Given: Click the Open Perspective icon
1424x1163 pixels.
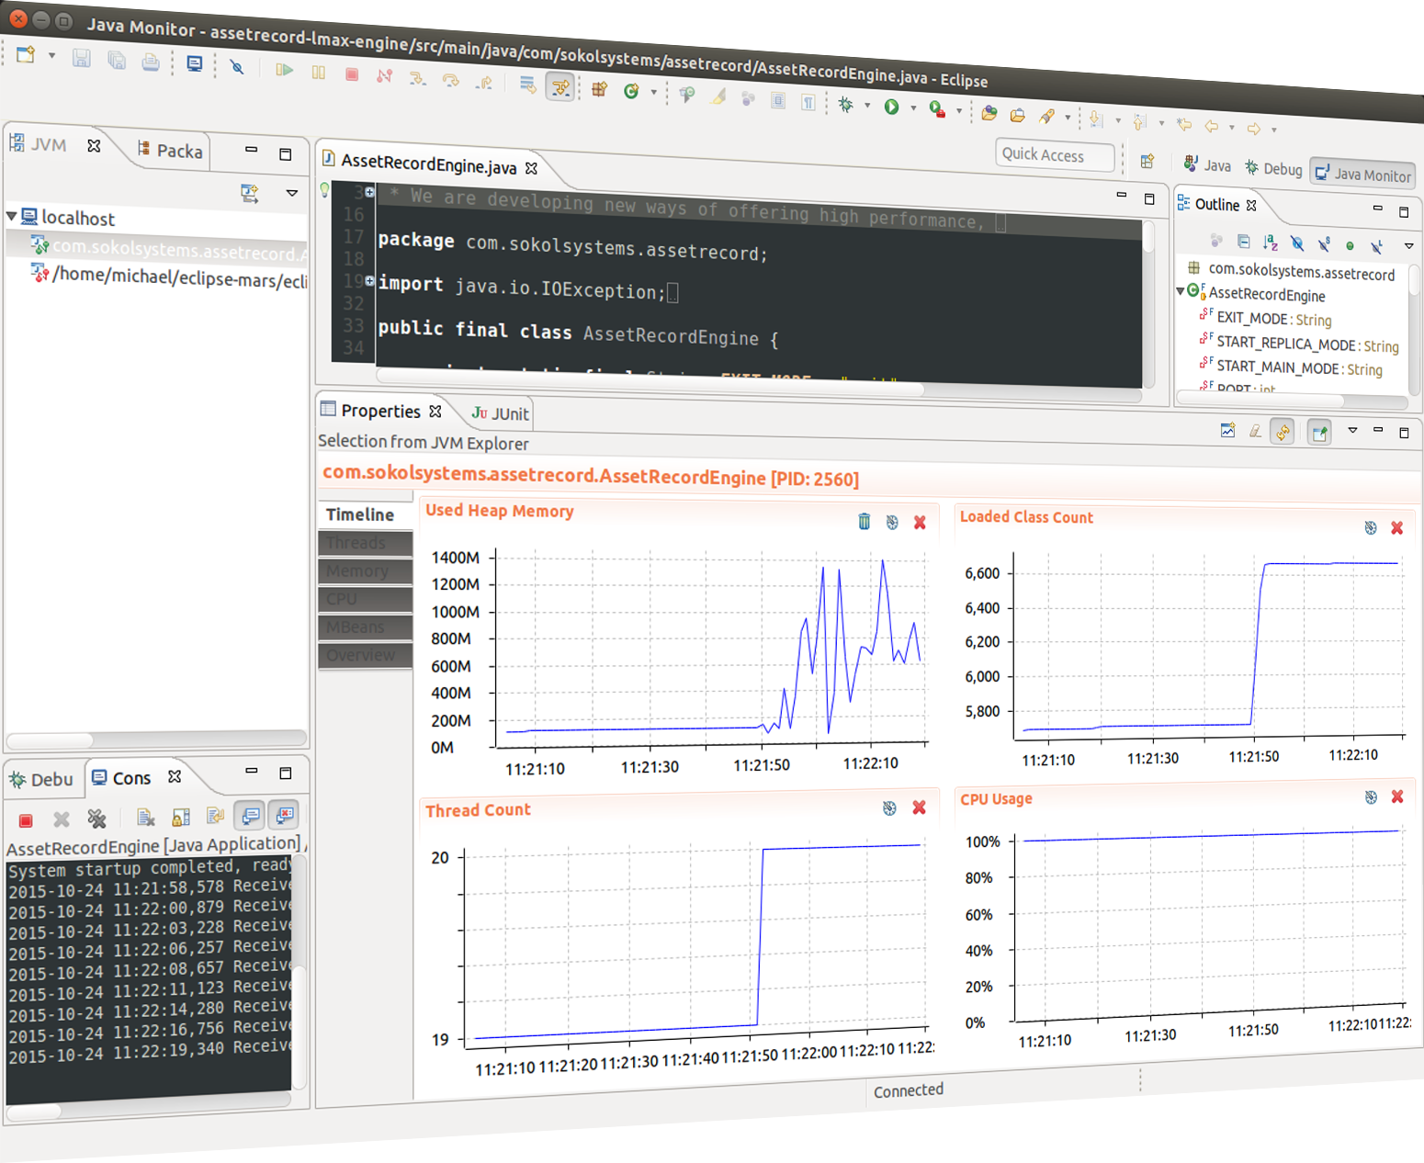Looking at the screenshot, I should coord(1147,162).
